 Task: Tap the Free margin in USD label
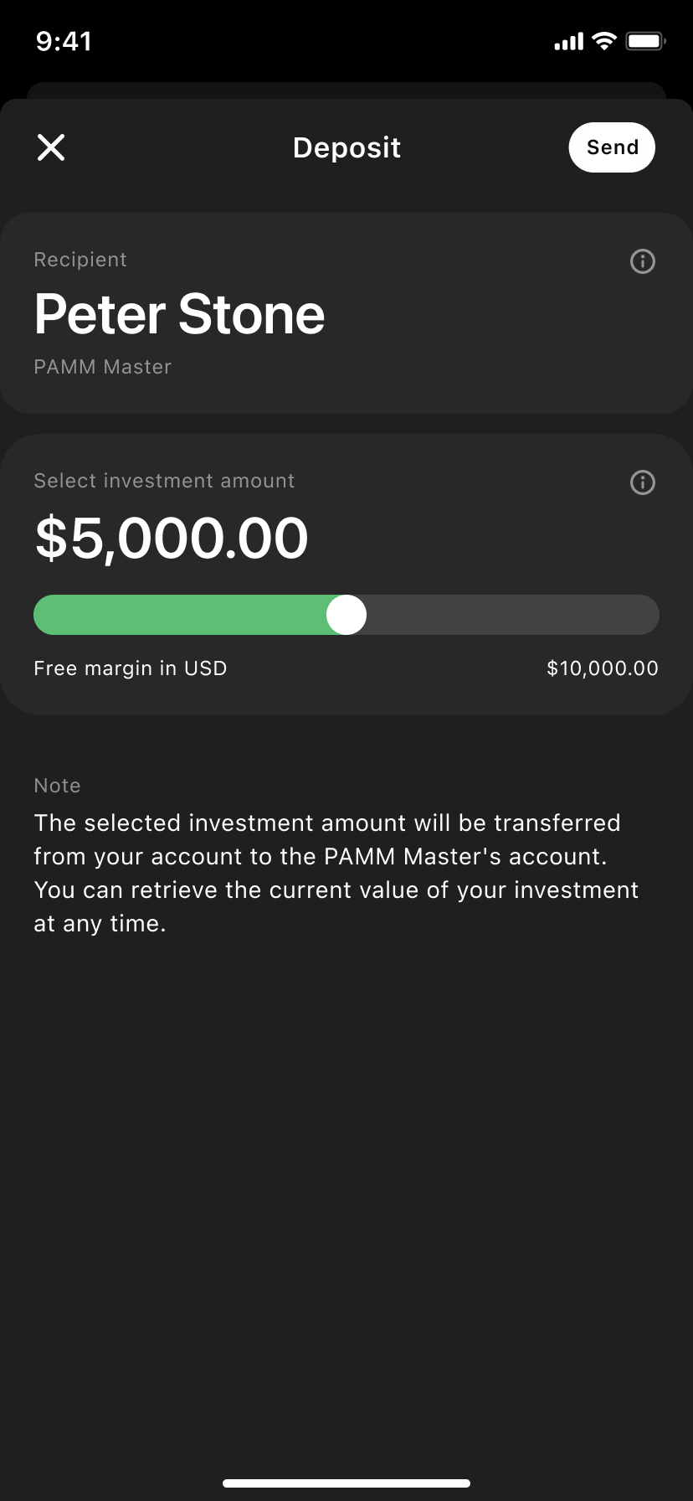click(131, 668)
